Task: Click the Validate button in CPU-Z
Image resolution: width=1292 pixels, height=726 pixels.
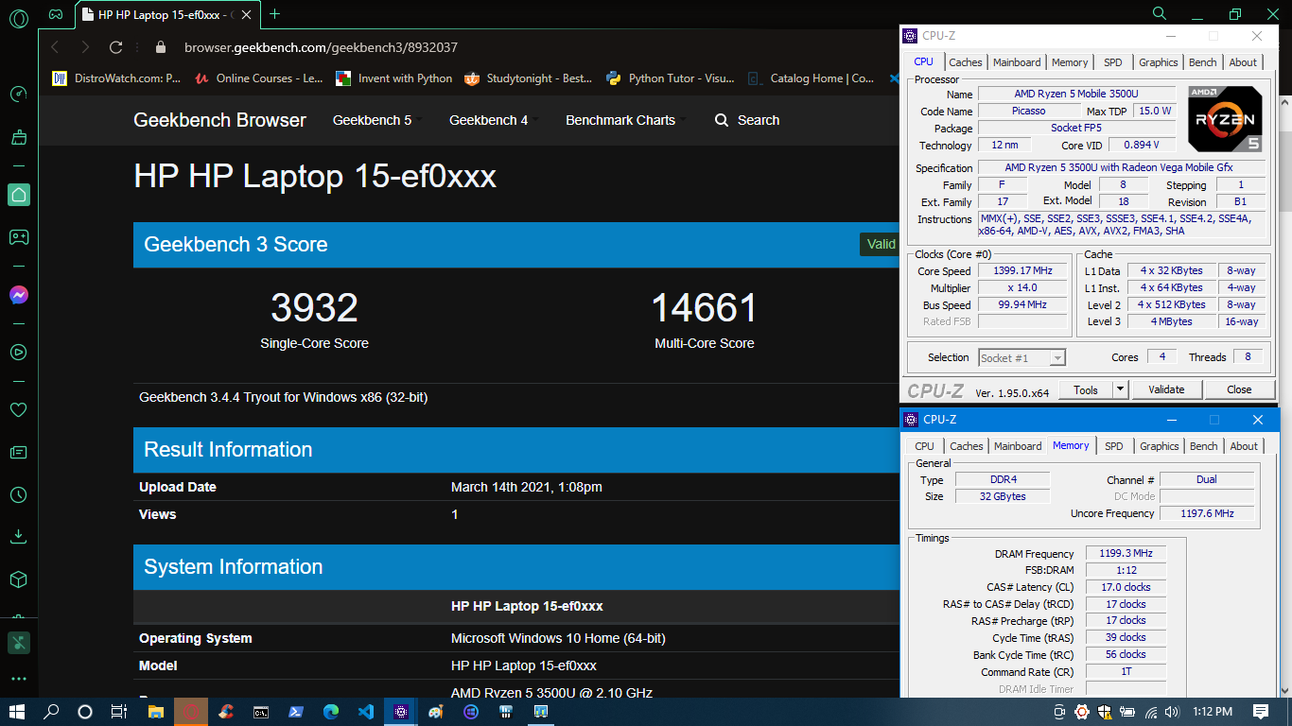Action: 1166,389
